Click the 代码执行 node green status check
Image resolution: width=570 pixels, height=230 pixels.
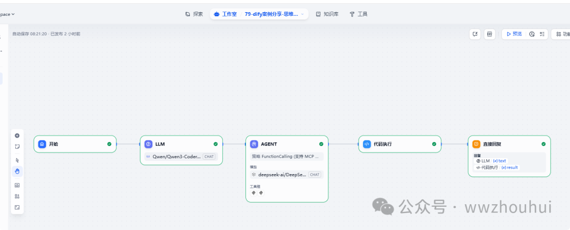434,144
